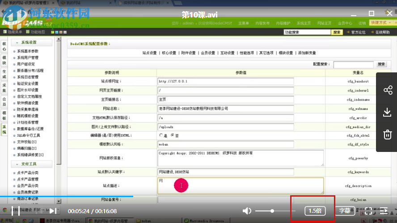This screenshot has height=223, width=397.
Task: Switch to the 站点设置 tab
Action: tap(149, 53)
